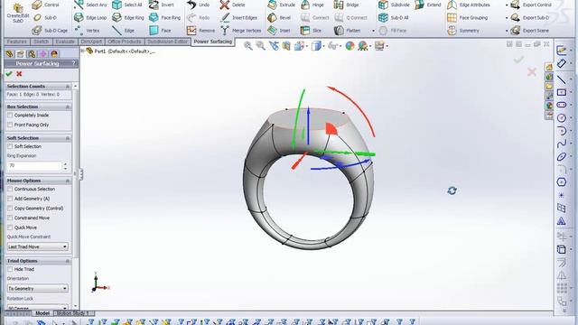Open dropdown arrow beside Flatten
The height and width of the screenshot is (325, 578).
point(373,31)
